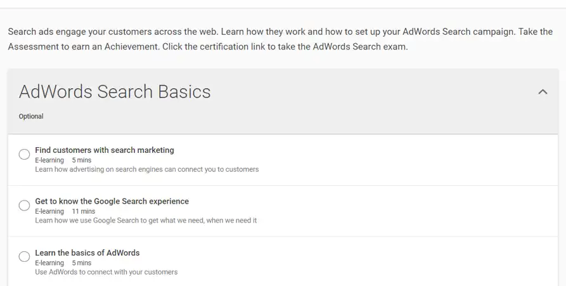The height and width of the screenshot is (286, 566).
Task: Select circle for Find customers with search marketing
Action: [24, 154]
